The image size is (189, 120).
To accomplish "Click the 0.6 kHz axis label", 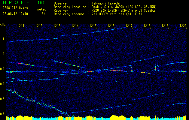I will 2,114.
